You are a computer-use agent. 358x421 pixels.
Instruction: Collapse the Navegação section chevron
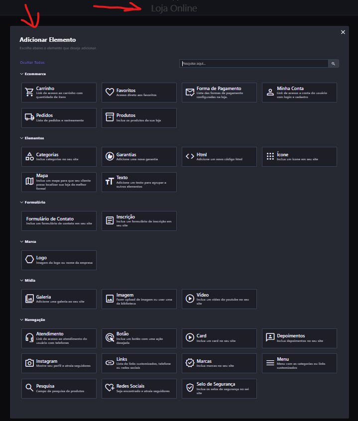click(21, 319)
